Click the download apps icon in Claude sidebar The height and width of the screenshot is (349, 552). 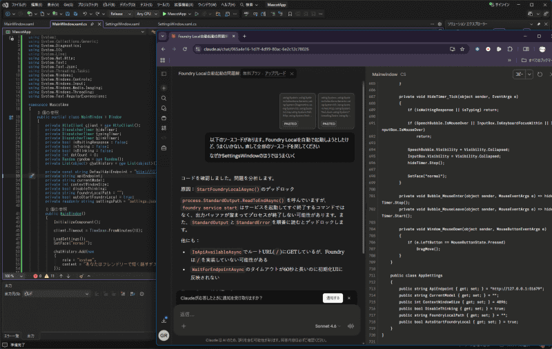[x=164, y=320]
